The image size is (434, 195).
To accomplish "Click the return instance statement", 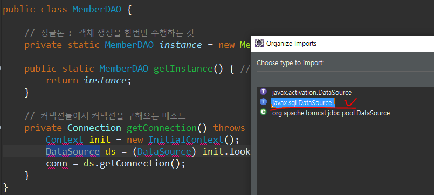I will [x=88, y=80].
